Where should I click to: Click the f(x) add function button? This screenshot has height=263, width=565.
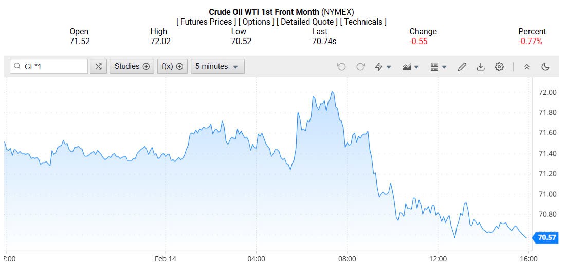click(x=172, y=66)
